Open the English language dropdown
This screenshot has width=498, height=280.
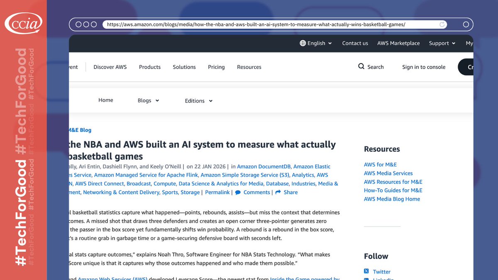click(316, 43)
